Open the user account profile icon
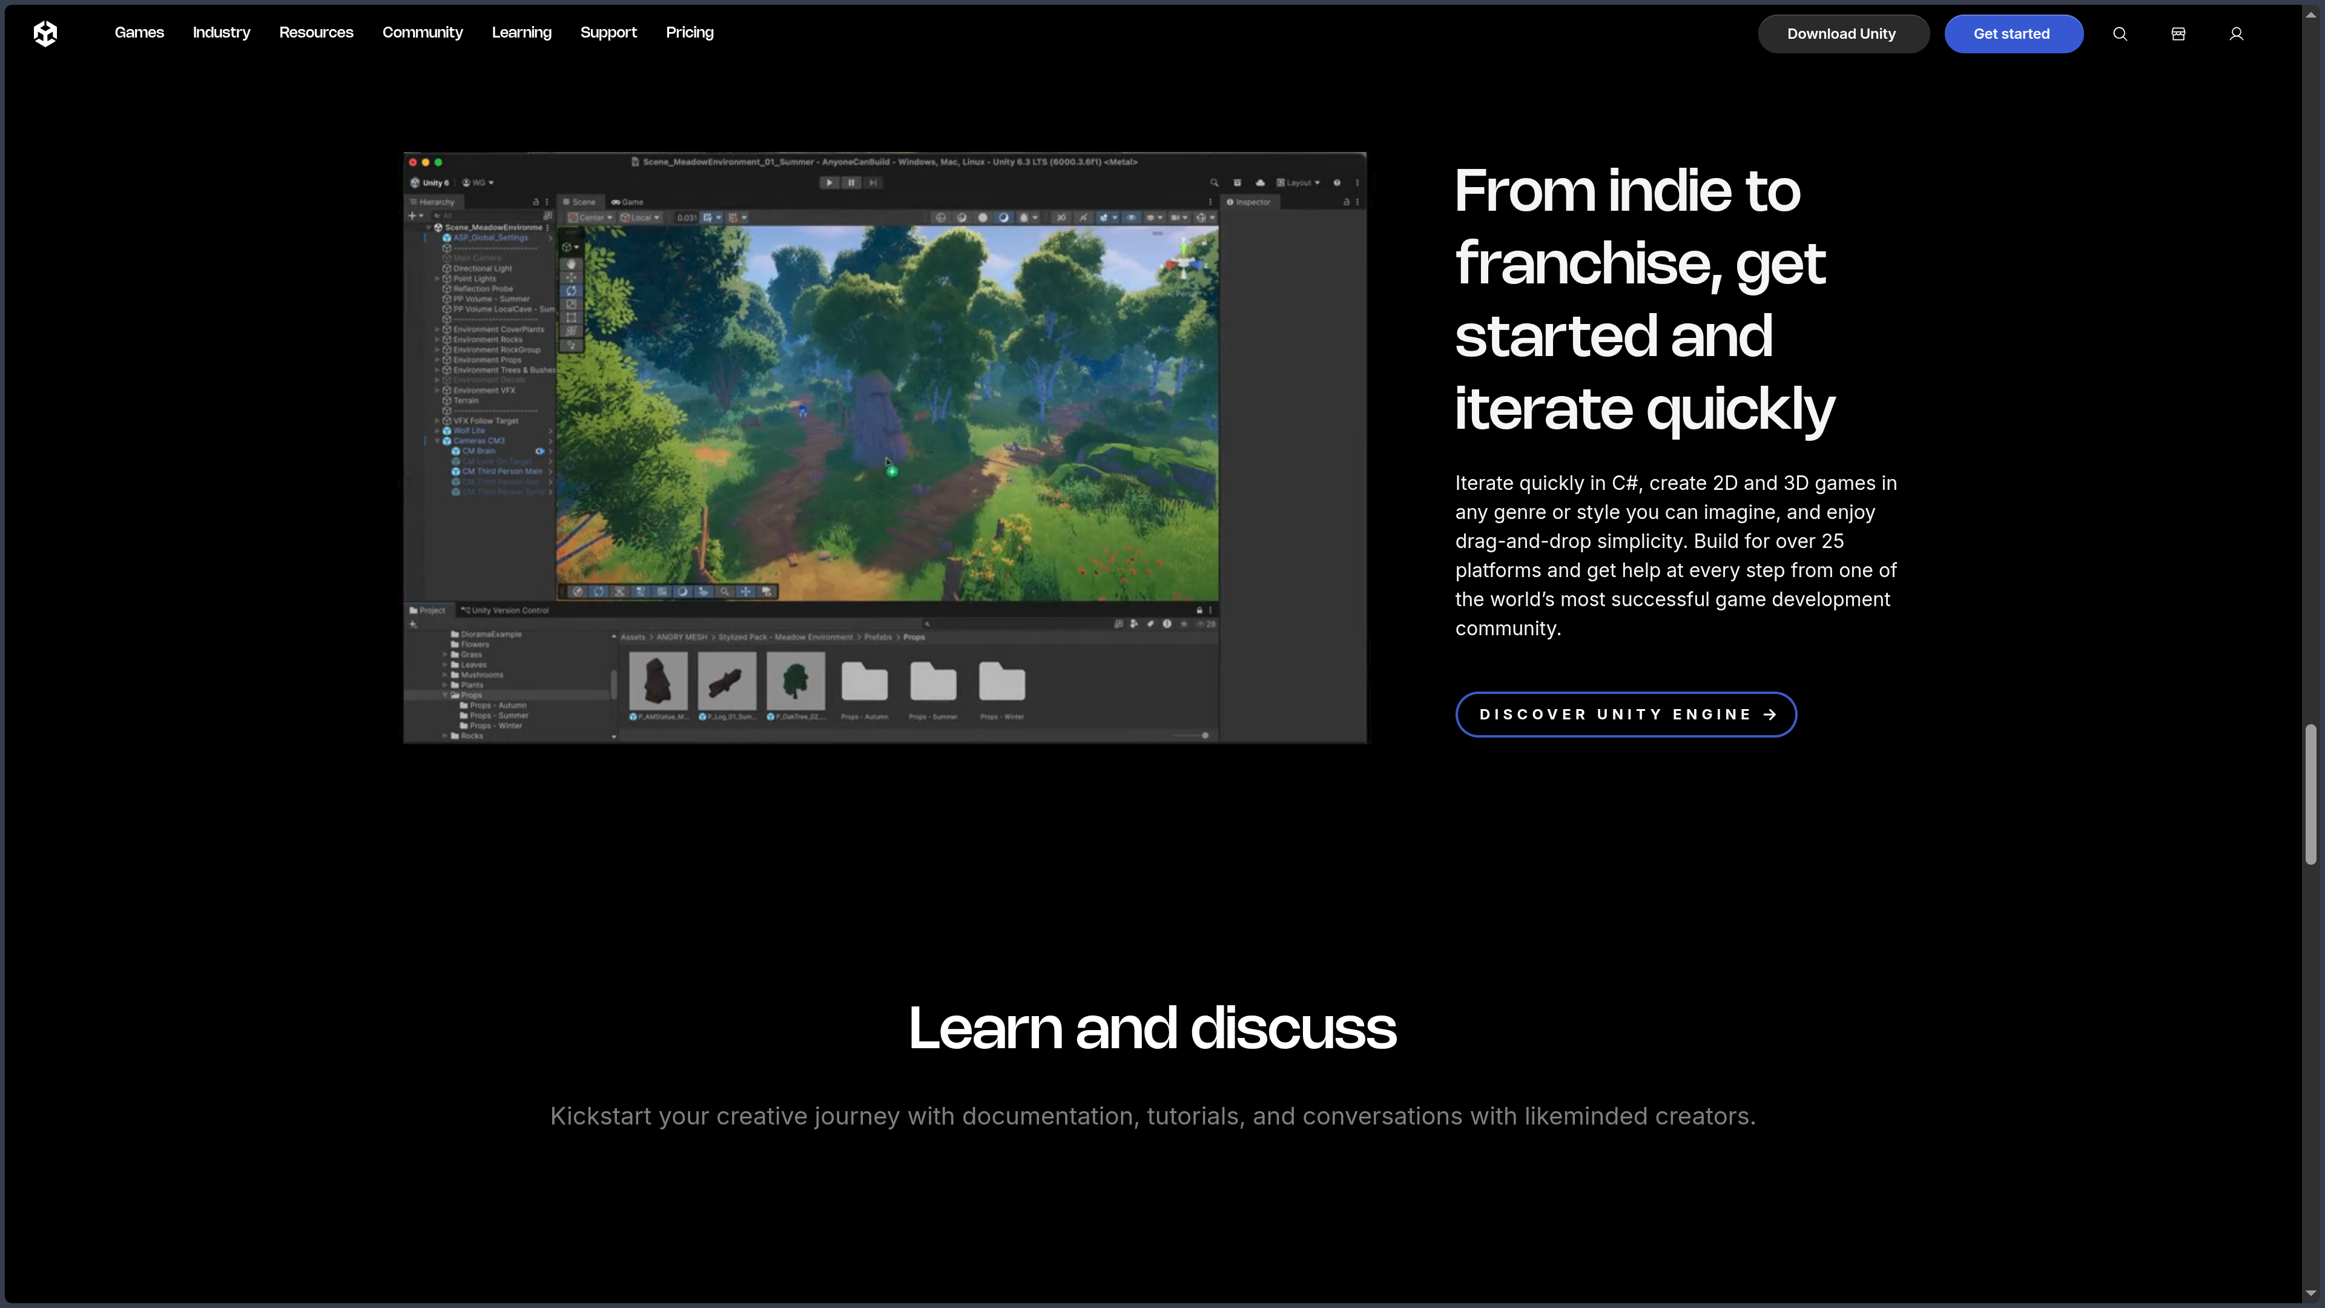This screenshot has width=2325, height=1308. pyautogui.click(x=2237, y=35)
